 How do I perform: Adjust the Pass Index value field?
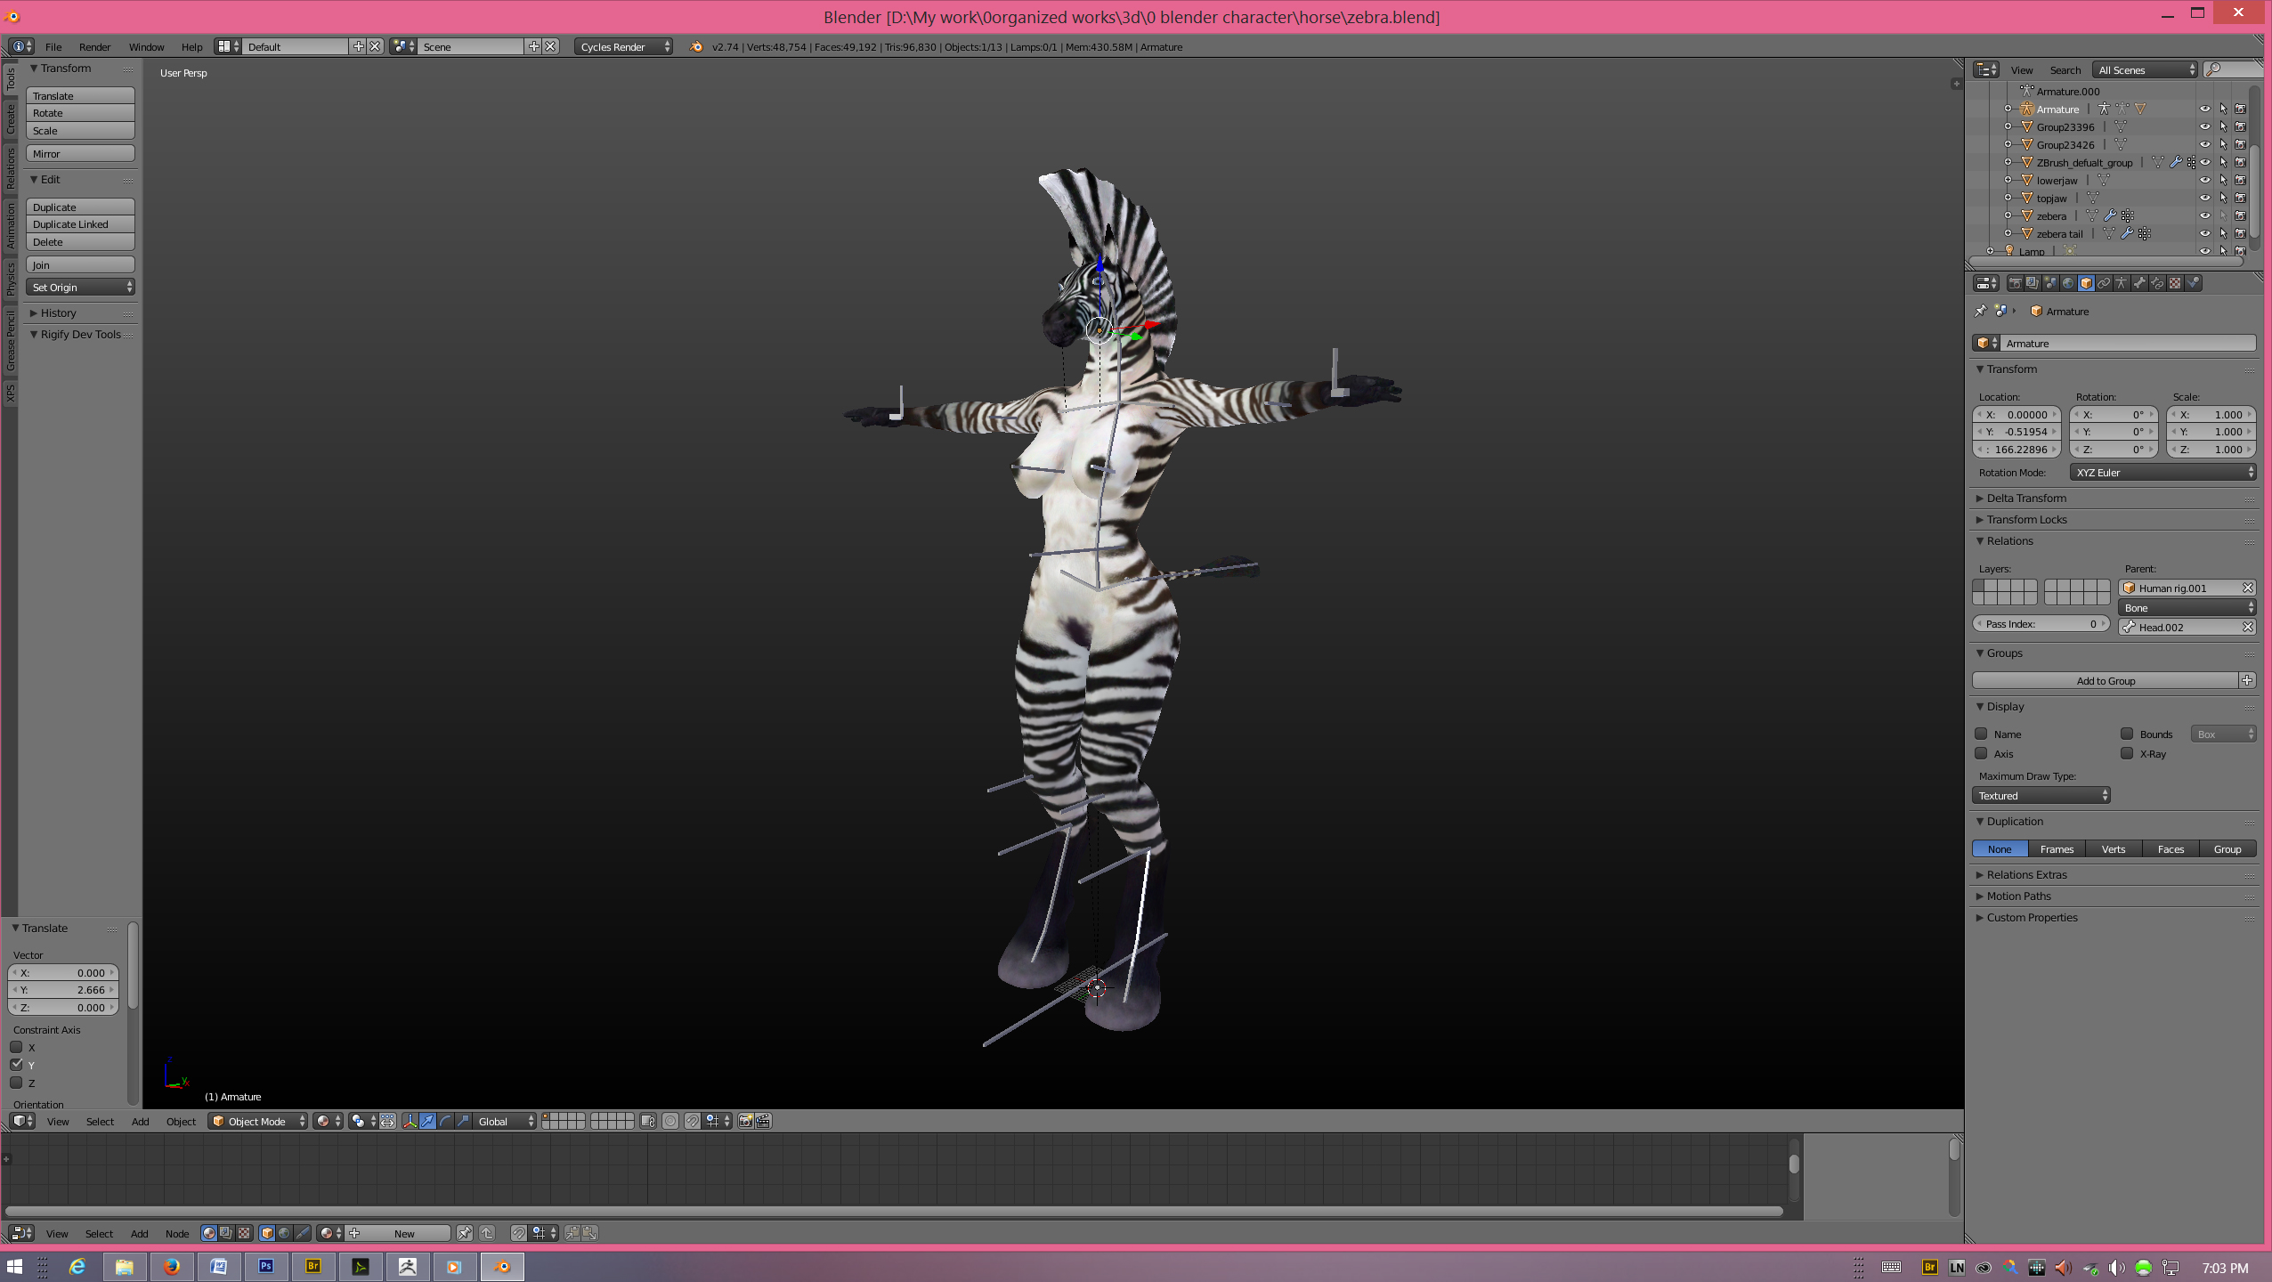coord(2040,624)
